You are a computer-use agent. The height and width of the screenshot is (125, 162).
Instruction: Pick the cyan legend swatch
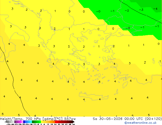pos(31,122)
